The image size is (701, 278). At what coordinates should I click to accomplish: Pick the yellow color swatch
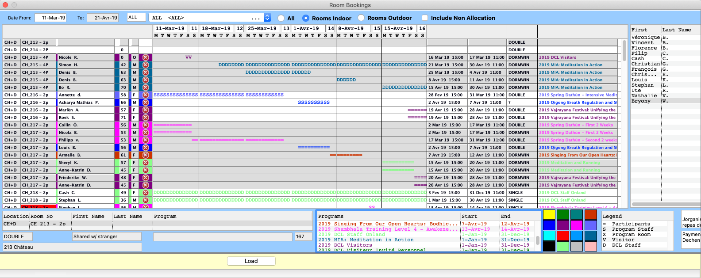[549, 214]
